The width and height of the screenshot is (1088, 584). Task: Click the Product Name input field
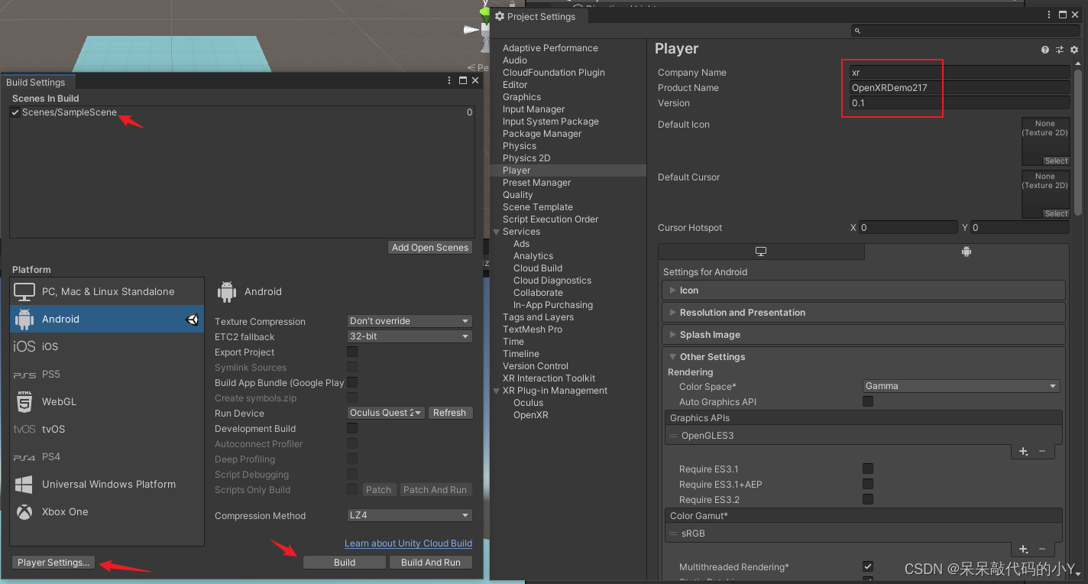[960, 88]
